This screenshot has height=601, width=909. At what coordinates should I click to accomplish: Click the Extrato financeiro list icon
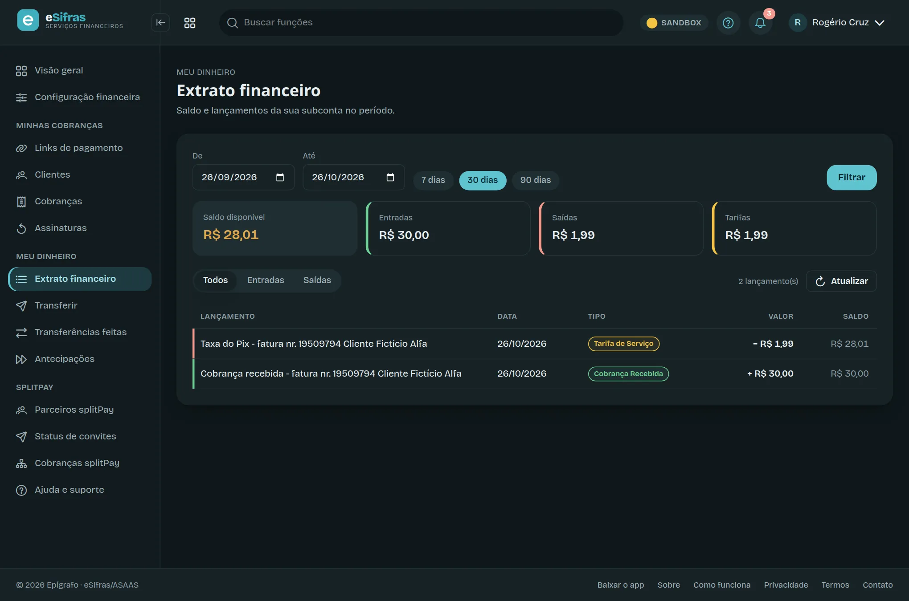click(21, 279)
